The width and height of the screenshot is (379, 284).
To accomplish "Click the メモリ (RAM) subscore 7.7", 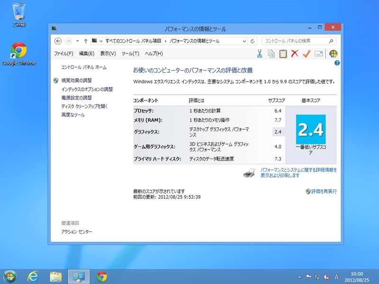I will click(278, 120).
